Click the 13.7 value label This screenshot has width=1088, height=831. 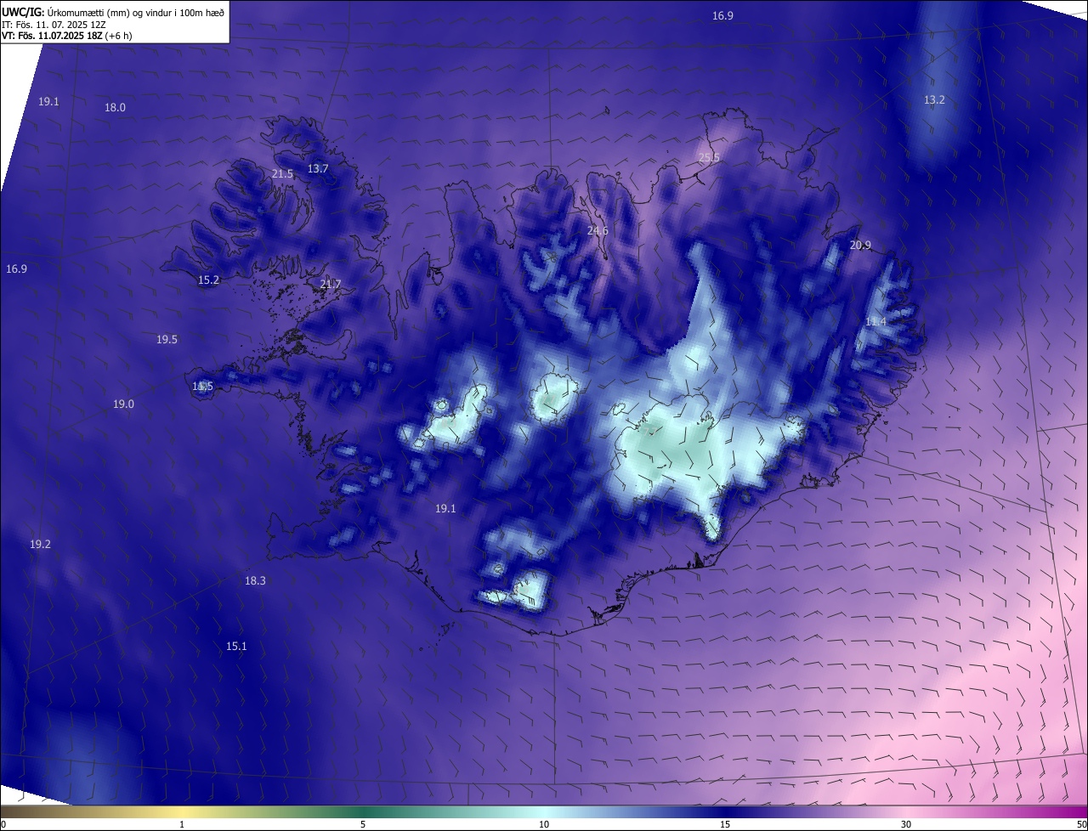(318, 169)
